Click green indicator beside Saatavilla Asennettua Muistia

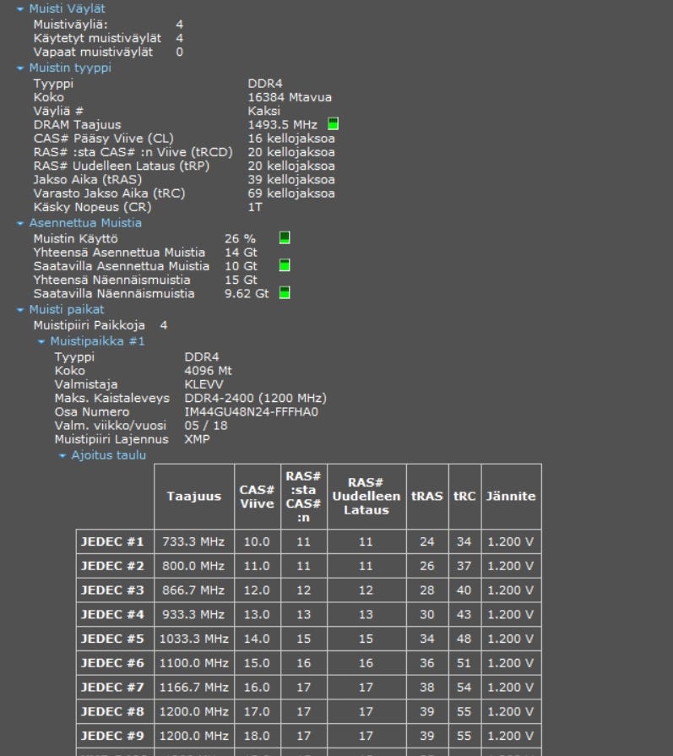coord(285,265)
